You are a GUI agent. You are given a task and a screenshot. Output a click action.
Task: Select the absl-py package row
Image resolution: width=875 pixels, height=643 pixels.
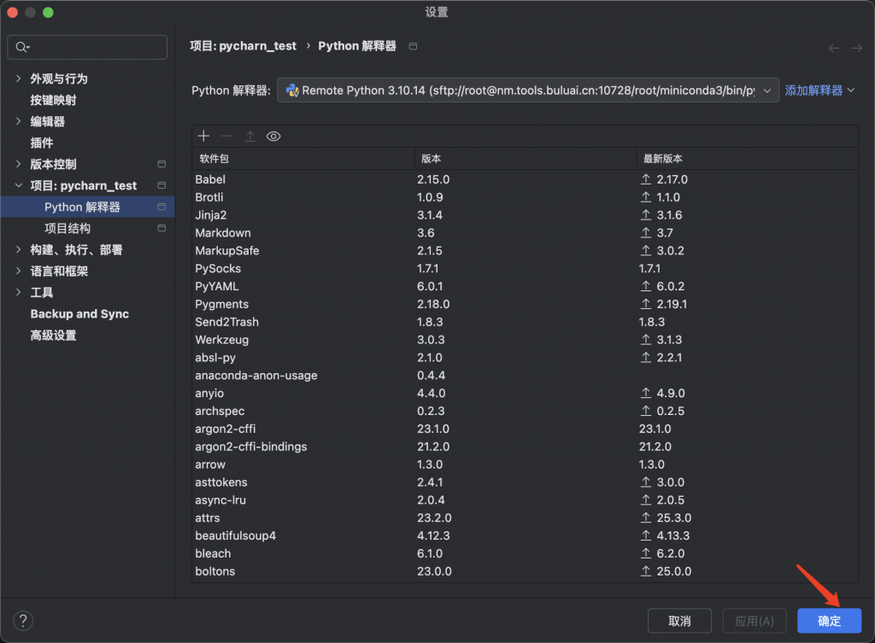(525, 358)
